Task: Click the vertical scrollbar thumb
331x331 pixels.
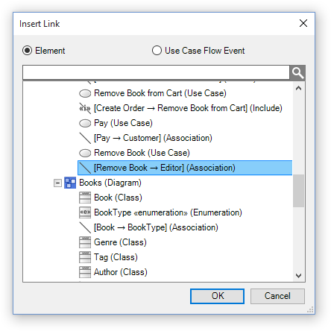Action: (x=298, y=191)
